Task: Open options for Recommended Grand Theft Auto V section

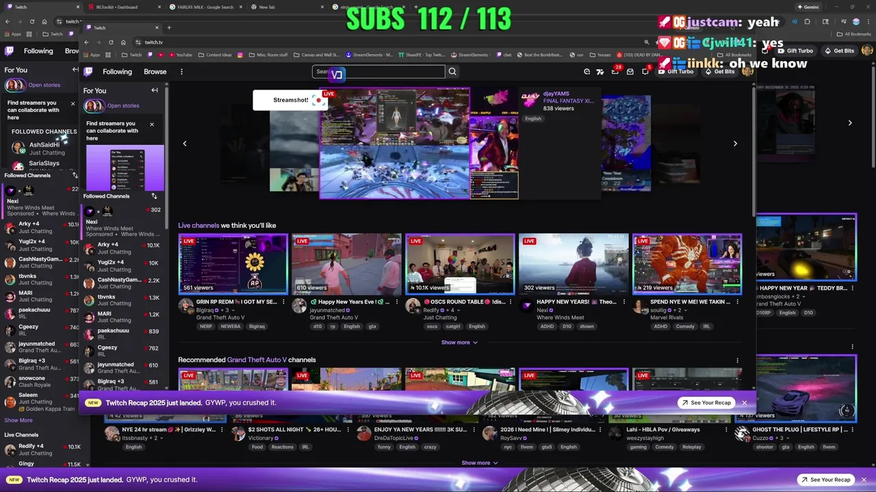Action: tap(737, 360)
